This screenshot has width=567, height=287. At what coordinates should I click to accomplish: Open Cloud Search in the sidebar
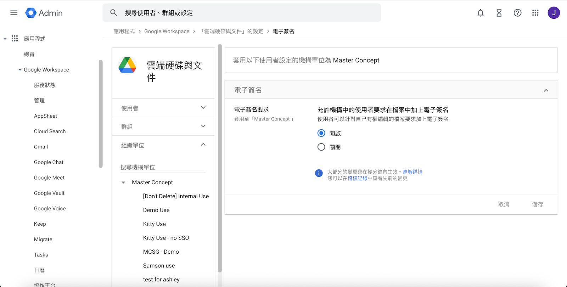click(50, 131)
